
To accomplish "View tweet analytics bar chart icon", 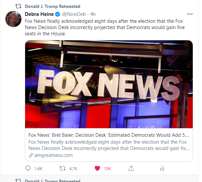I will 162,168.
